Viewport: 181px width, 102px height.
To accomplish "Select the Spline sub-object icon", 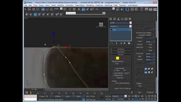I will [124, 58].
